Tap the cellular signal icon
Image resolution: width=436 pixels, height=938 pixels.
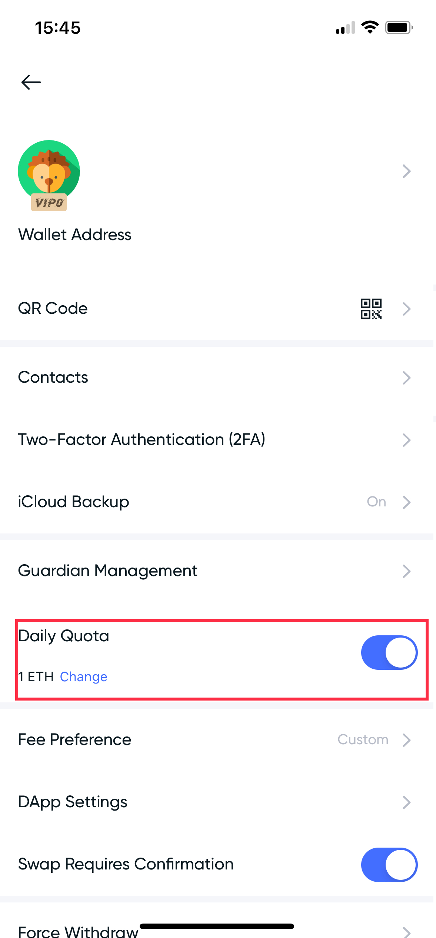pyautogui.click(x=345, y=28)
